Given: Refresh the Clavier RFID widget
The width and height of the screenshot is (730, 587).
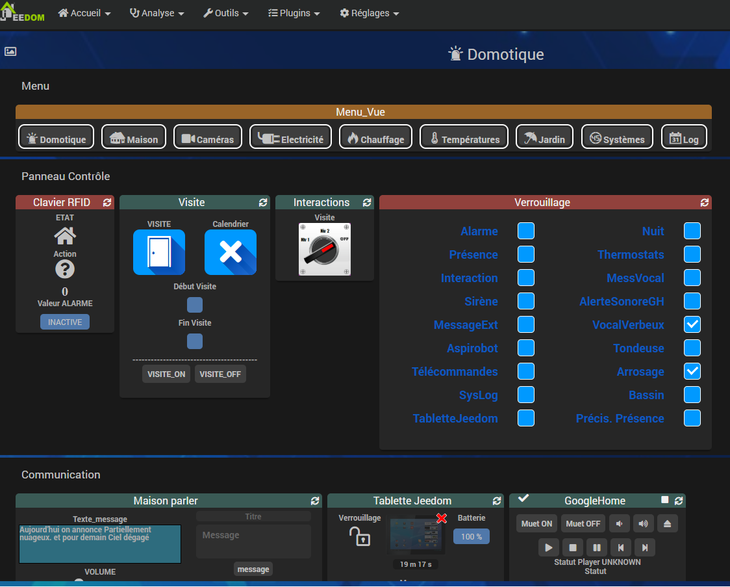Looking at the screenshot, I should pos(107,203).
